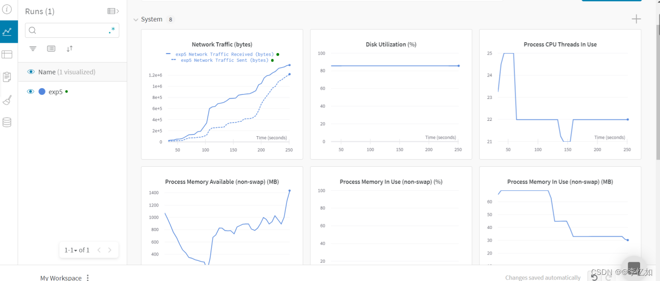
Task: Open the sort runs icon
Action: pyautogui.click(x=69, y=48)
